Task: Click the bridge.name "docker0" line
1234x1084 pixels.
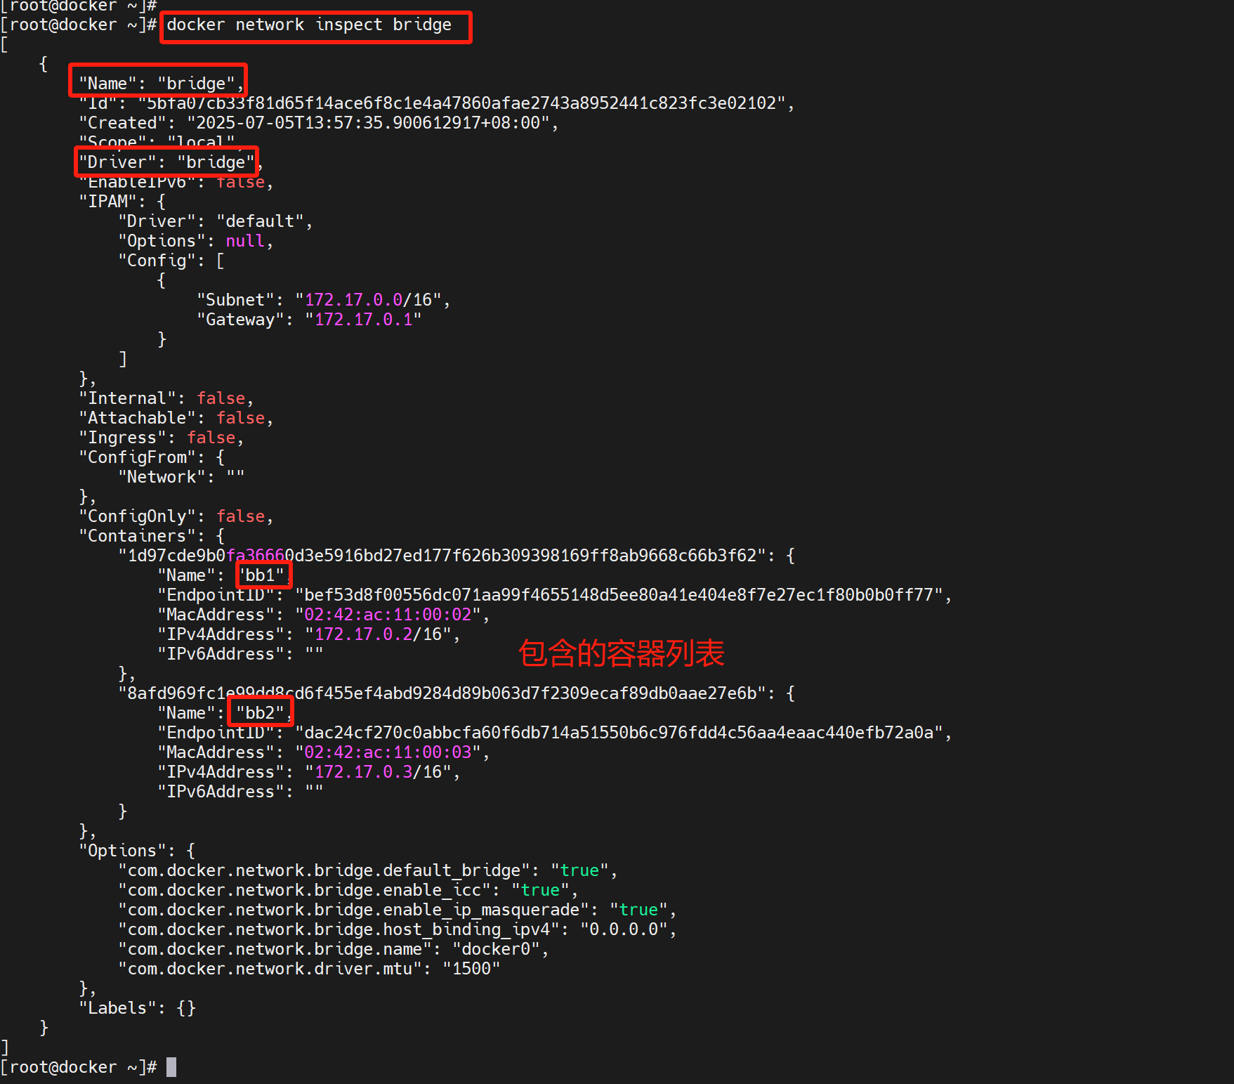Action: (333, 949)
